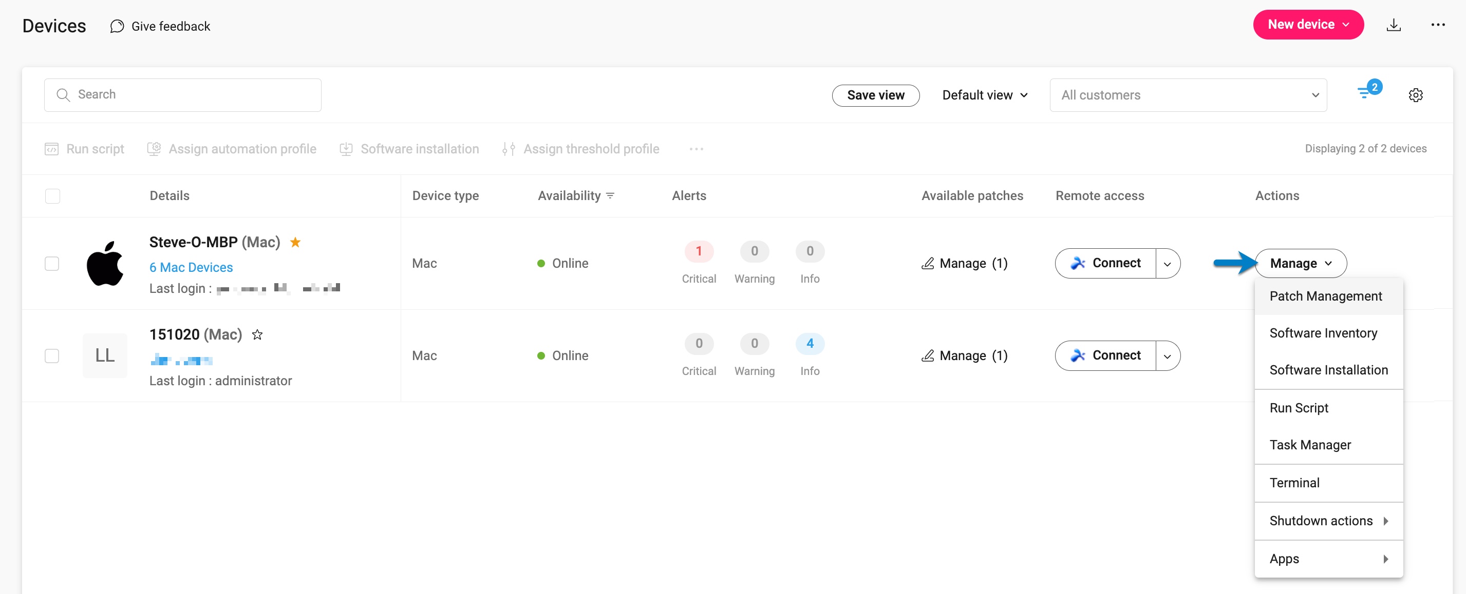This screenshot has width=1466, height=594.
Task: Open the 6 Mac Devices link
Action: click(191, 267)
